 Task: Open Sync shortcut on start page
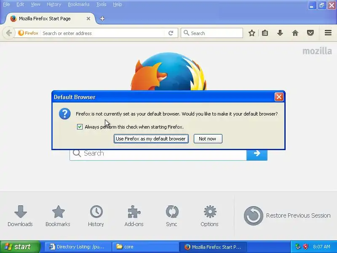pyautogui.click(x=172, y=216)
